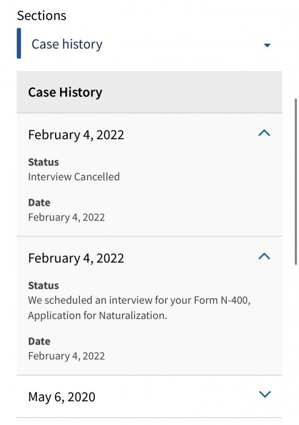Select the February 4, 2022 heading above Interview Cancelled
299x425 pixels.
coord(76,135)
